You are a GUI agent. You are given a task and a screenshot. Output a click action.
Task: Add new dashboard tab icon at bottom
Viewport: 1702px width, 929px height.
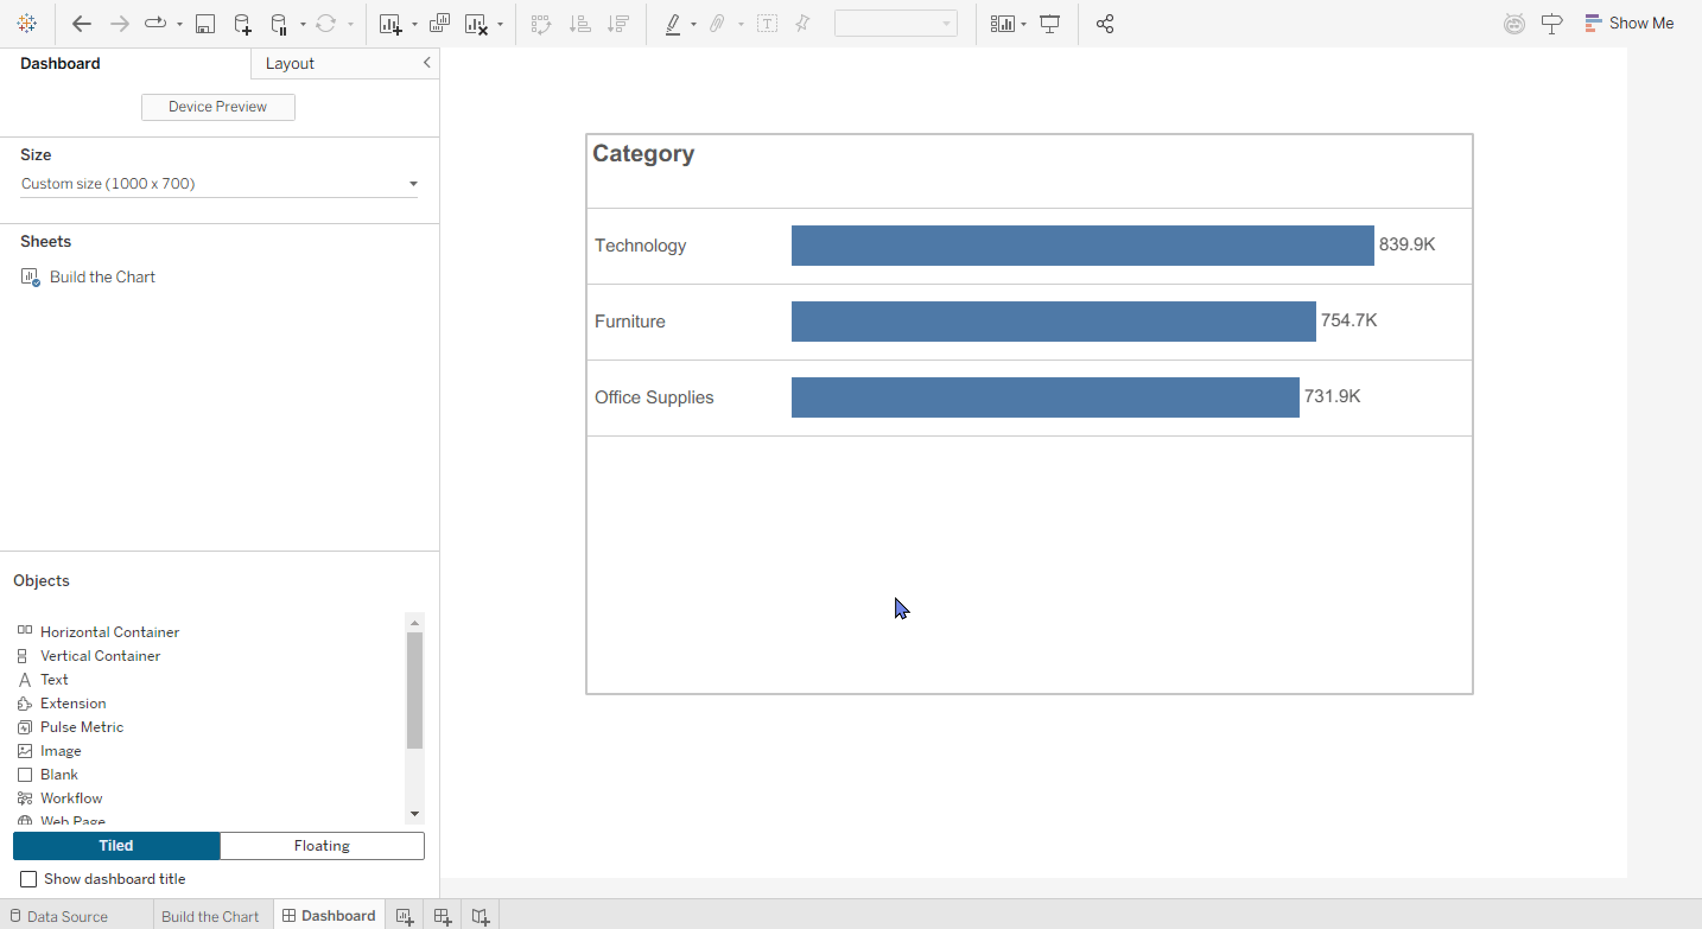pyautogui.click(x=443, y=916)
